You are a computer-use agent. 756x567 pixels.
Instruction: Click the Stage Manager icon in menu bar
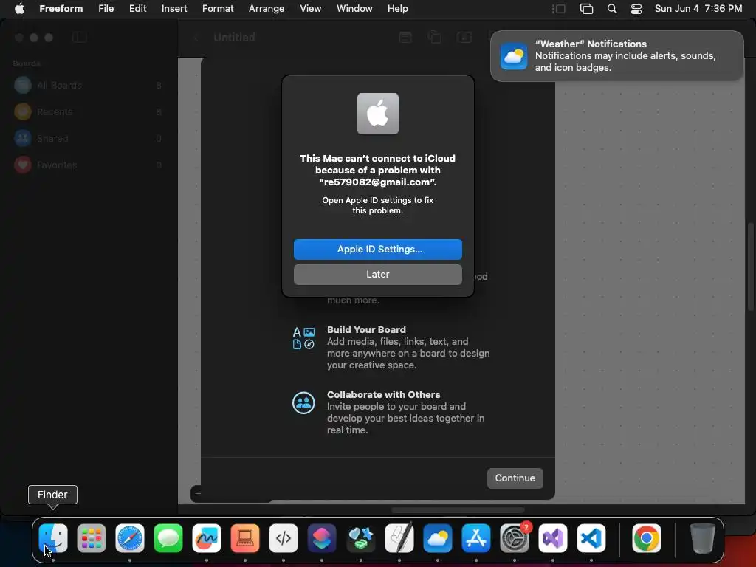click(558, 9)
